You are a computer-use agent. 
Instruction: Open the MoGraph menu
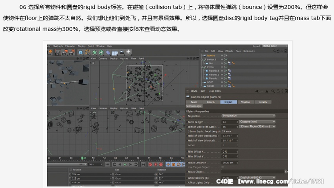pyautogui.click(x=58, y=46)
